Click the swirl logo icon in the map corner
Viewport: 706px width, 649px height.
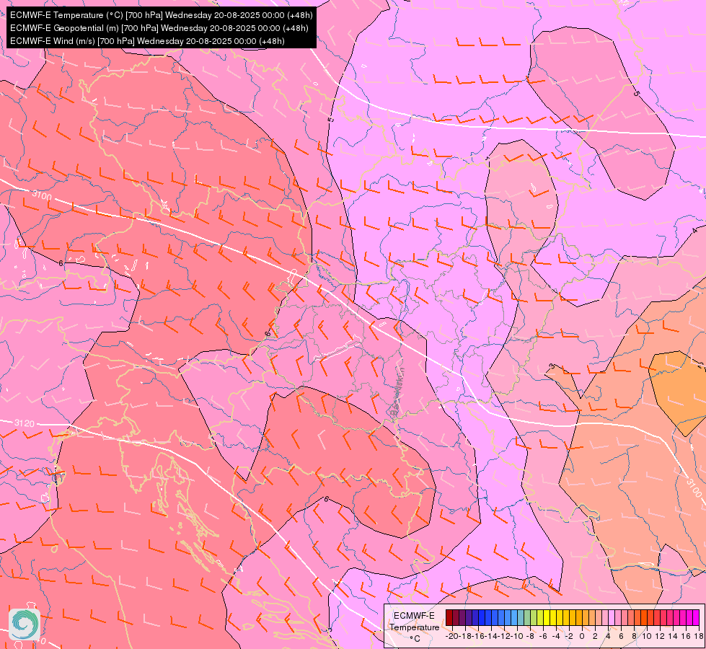tap(25, 624)
